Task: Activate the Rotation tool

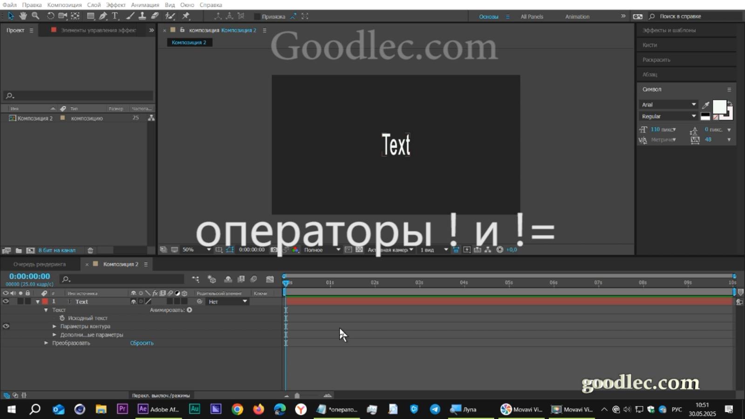Action: tap(50, 15)
